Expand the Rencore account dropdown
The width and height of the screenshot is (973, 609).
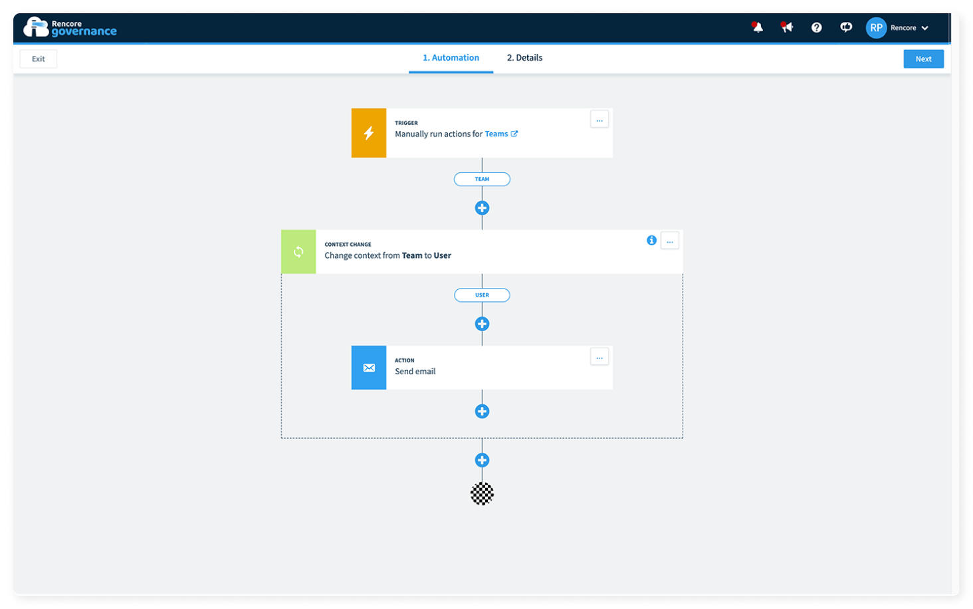(909, 28)
